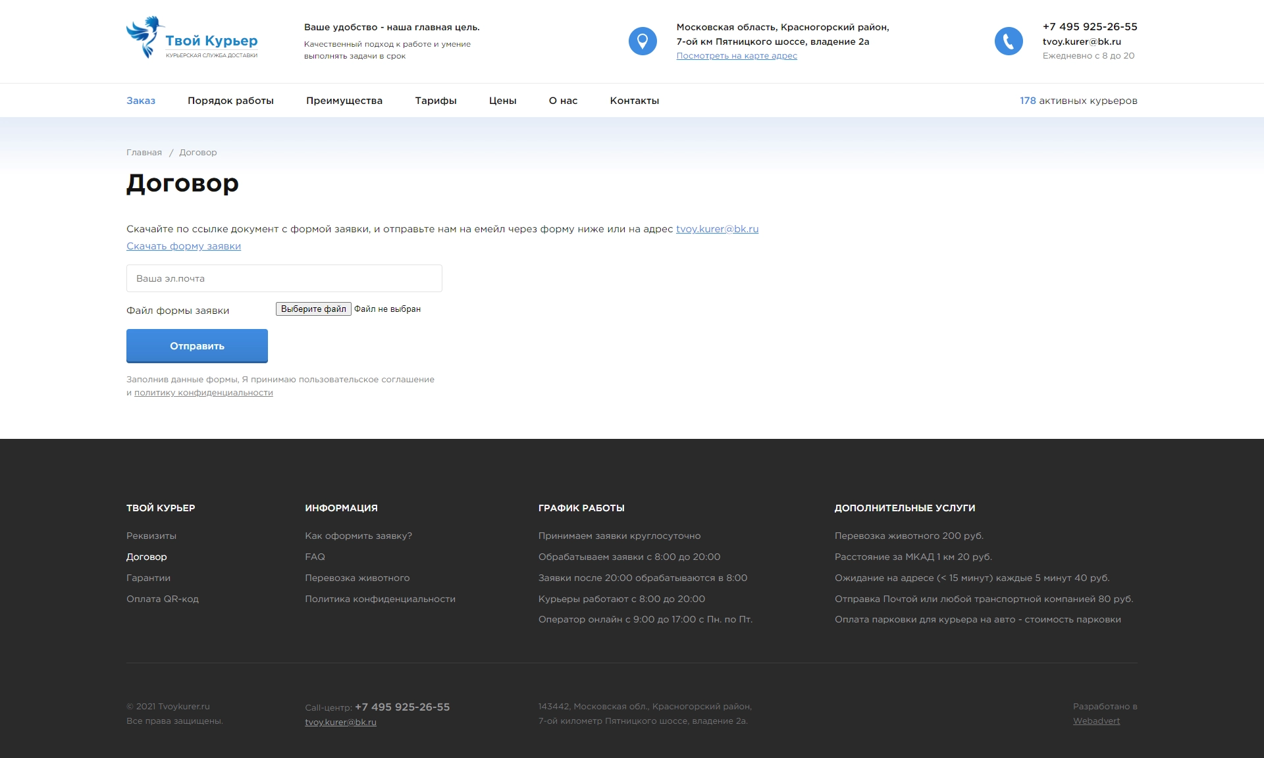Open footer link Реквизиты
Viewport: 1264px width, 758px height.
coord(151,536)
